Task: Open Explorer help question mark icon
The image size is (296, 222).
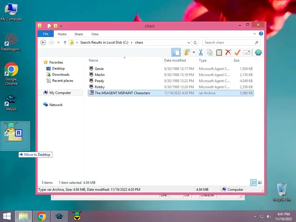Action: (261, 34)
